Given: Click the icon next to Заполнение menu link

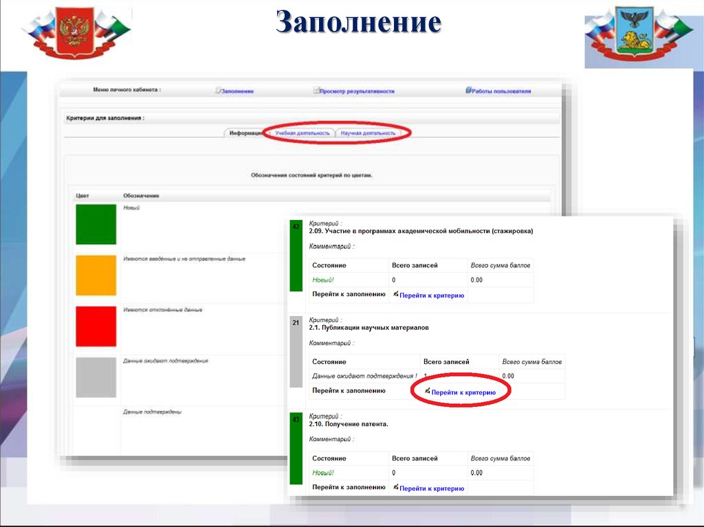Looking at the screenshot, I should [218, 91].
